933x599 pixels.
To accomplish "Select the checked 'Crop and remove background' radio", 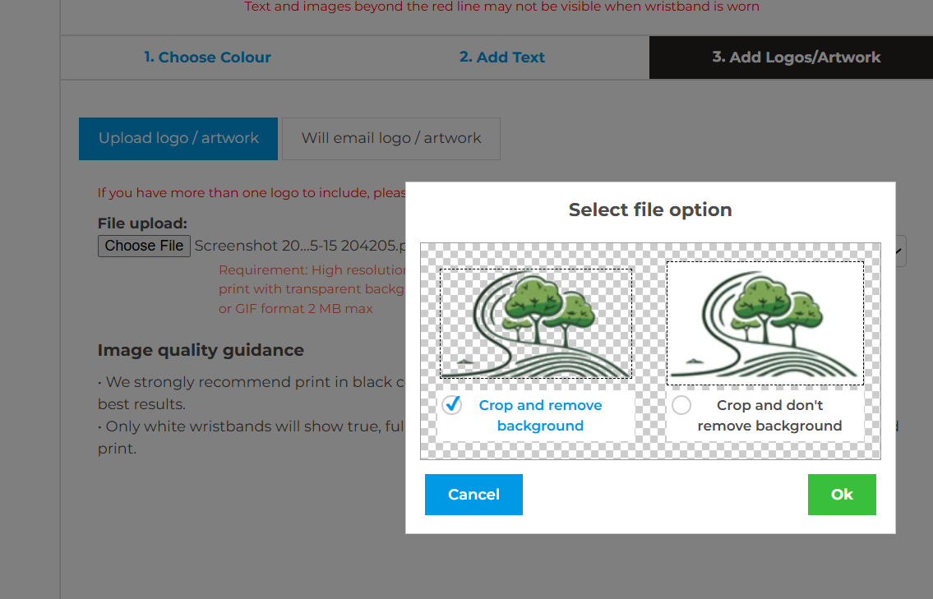I will click(x=451, y=405).
